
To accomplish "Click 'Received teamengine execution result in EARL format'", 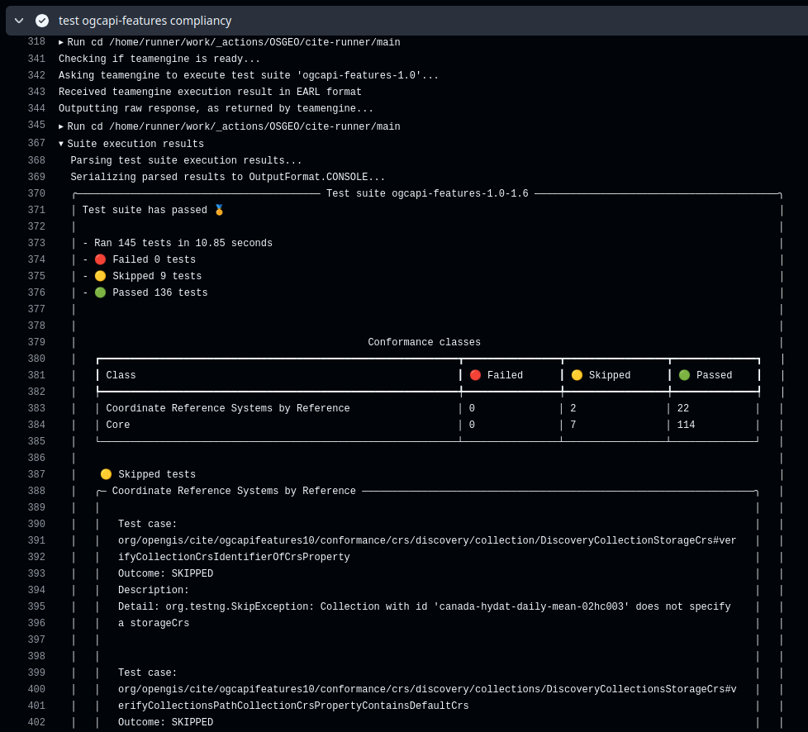I will [210, 92].
